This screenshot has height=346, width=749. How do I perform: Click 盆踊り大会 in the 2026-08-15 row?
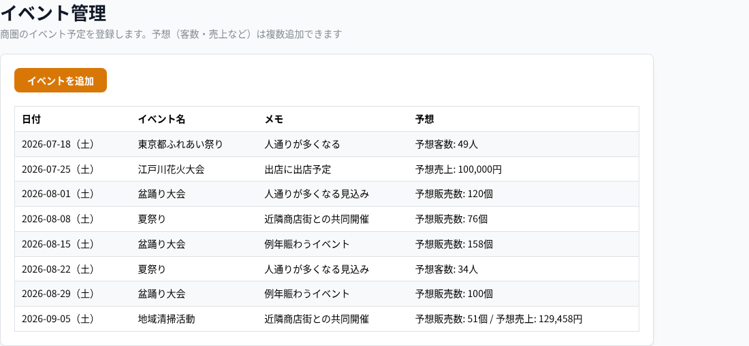click(x=161, y=244)
